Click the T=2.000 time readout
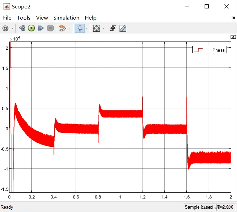 [225, 207]
